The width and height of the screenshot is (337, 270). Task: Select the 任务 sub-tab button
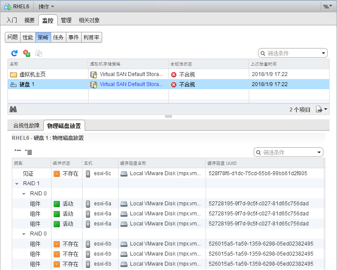[58, 37]
